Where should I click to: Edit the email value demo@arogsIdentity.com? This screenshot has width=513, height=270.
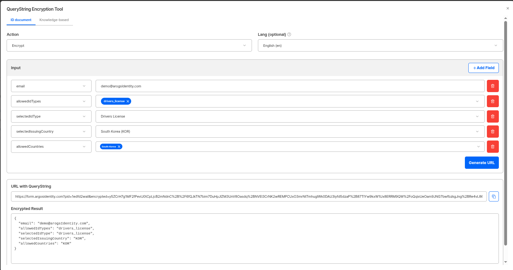coord(290,86)
